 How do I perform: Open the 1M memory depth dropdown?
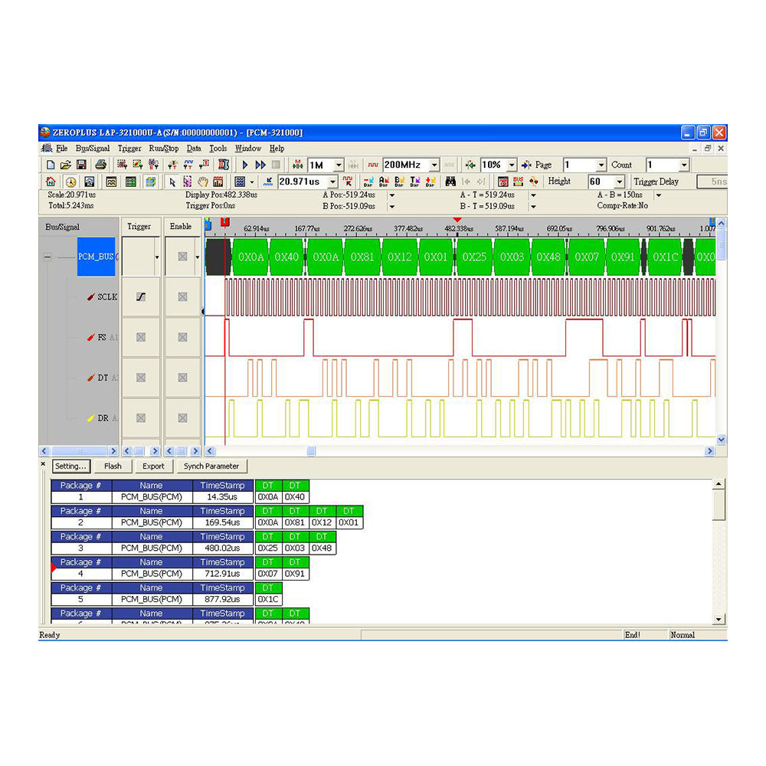tap(337, 164)
